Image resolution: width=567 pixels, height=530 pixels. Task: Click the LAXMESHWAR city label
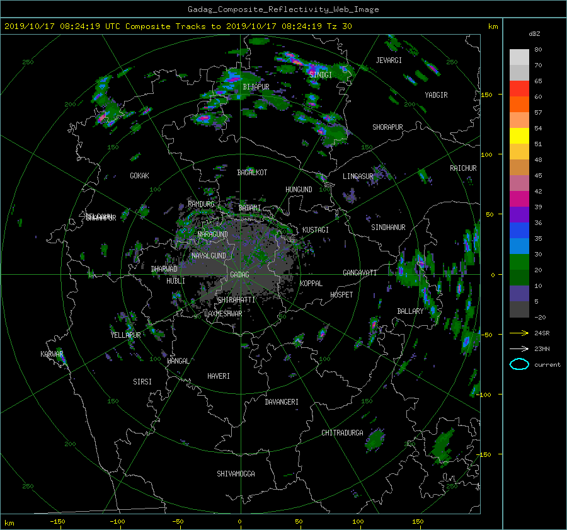223,314
